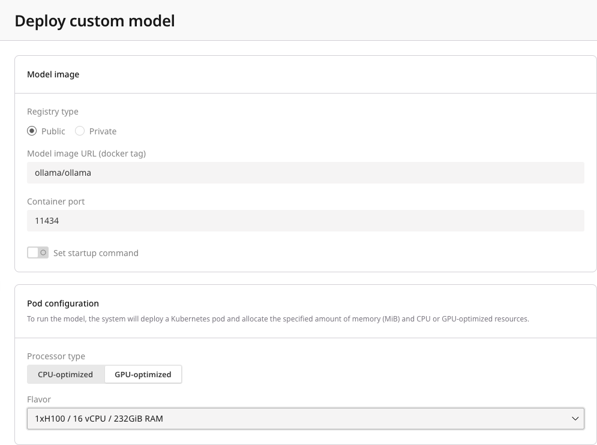Click the 'Container port' field label
The width and height of the screenshot is (597, 445).
(x=56, y=202)
